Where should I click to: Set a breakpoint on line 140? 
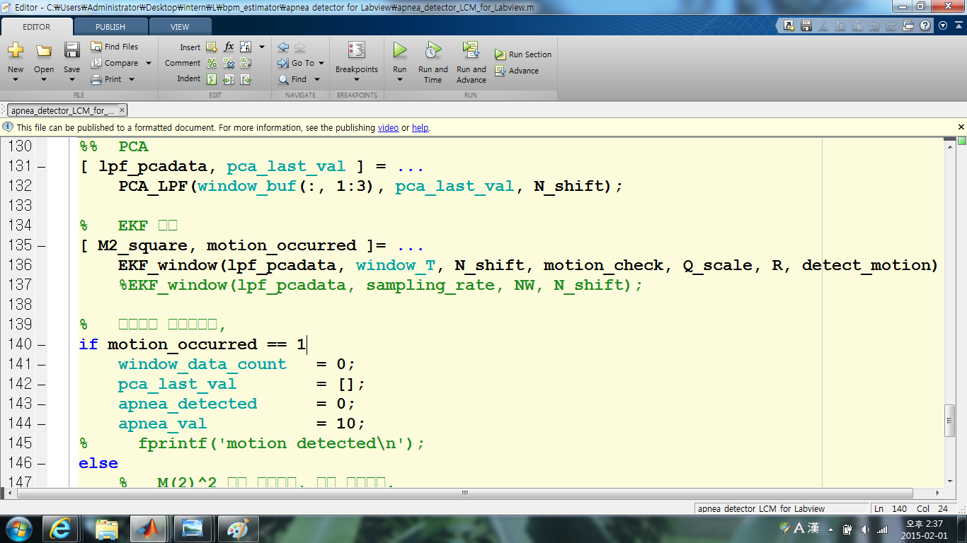click(x=40, y=344)
